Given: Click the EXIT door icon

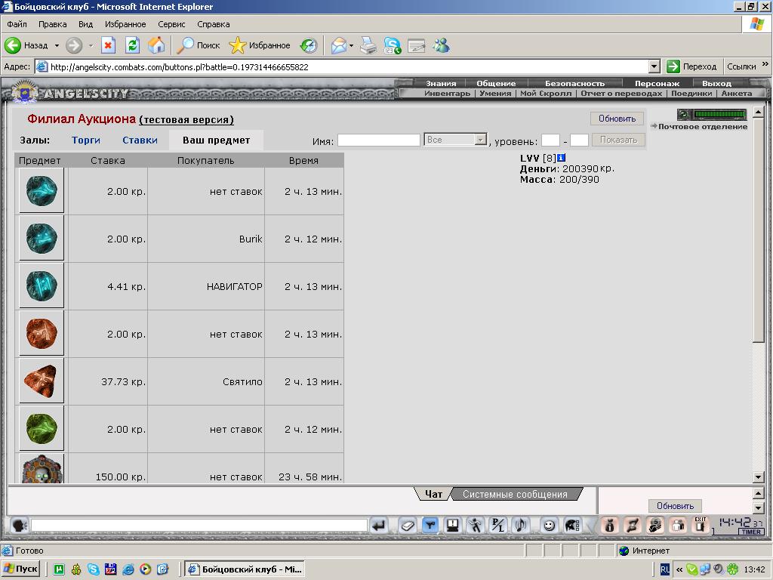Looking at the screenshot, I should [701, 525].
